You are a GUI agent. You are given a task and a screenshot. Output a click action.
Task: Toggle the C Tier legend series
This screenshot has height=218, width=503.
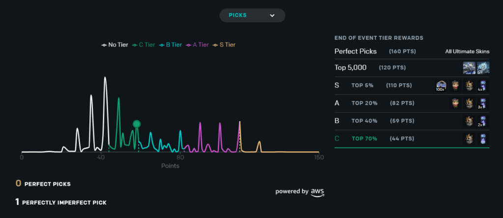(x=143, y=45)
